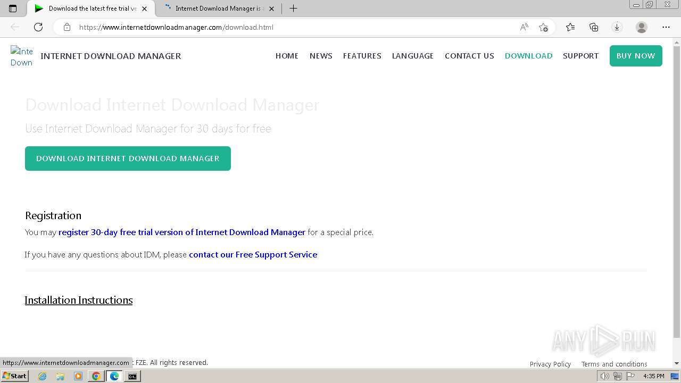Open the Privacy Policy footer link
This screenshot has height=383, width=681.
tap(550, 364)
